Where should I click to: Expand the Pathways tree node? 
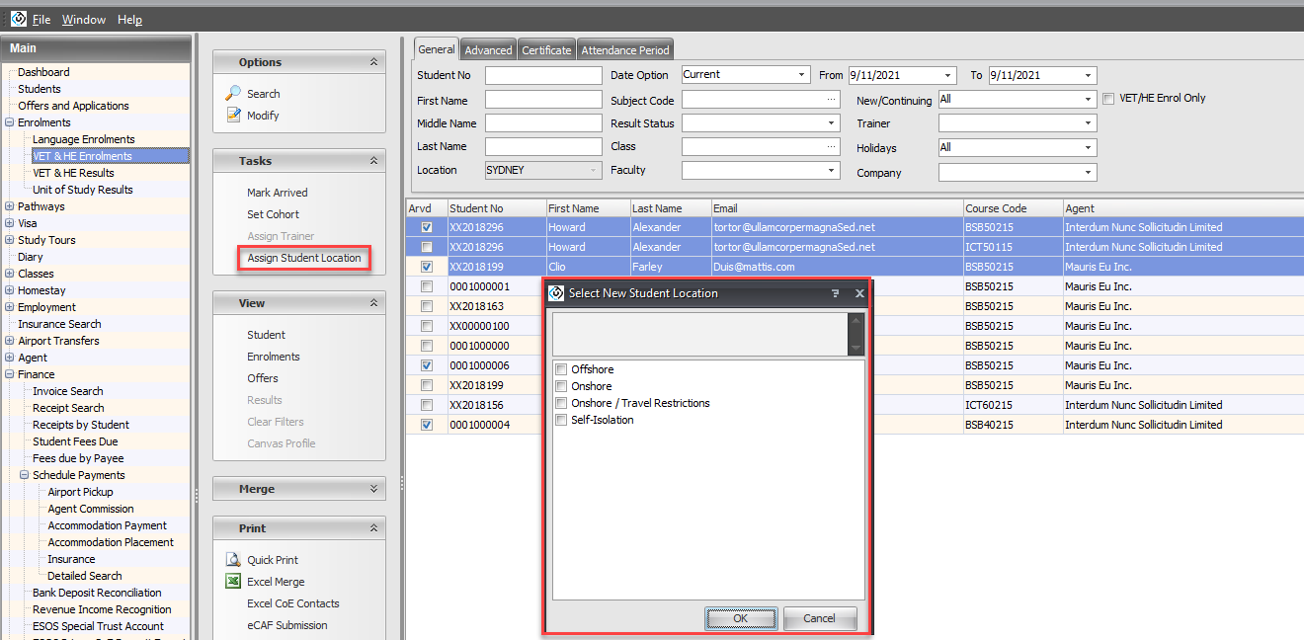pyautogui.click(x=10, y=206)
